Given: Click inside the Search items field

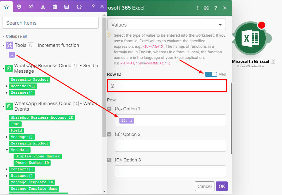Looking at the screenshot, I should 50,23.
